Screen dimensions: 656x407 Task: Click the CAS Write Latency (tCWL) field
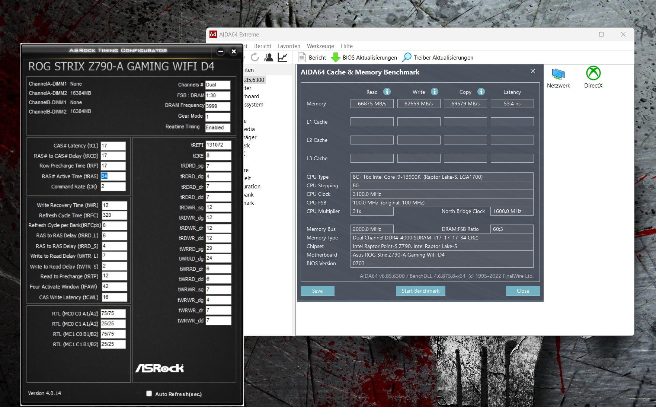[x=114, y=297]
